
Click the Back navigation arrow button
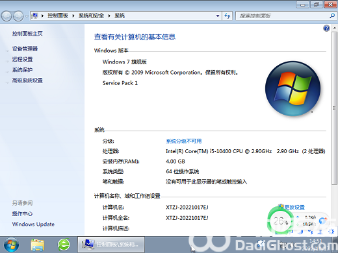[x=6, y=16]
